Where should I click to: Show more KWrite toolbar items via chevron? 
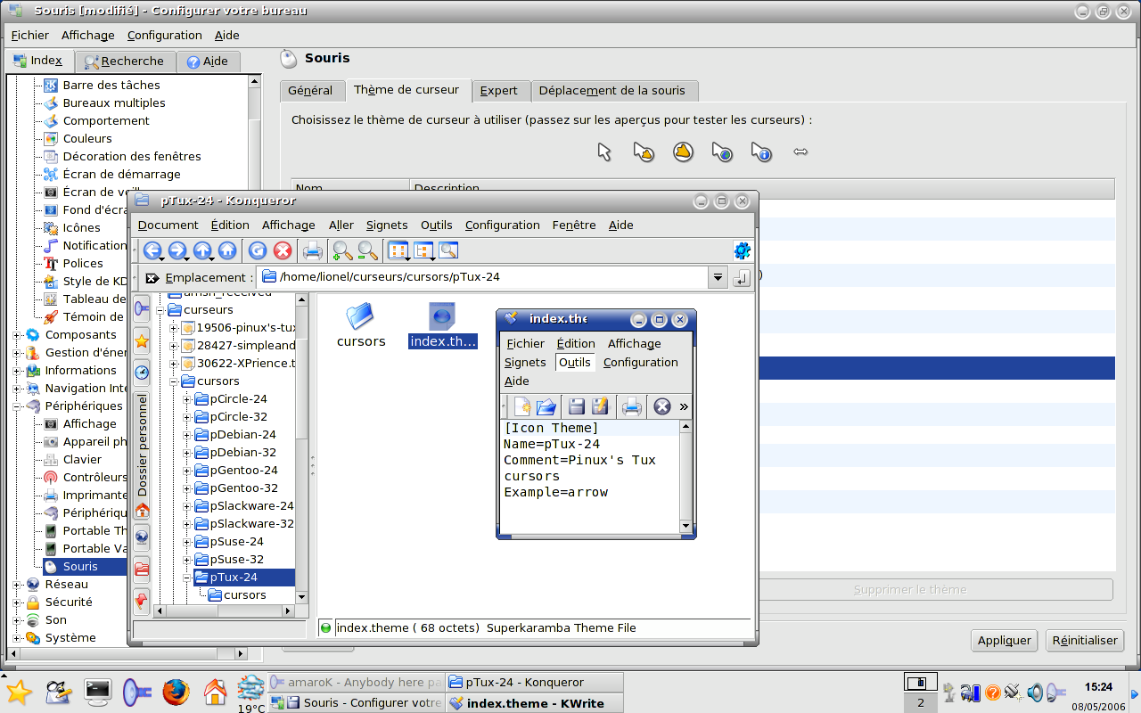[684, 406]
